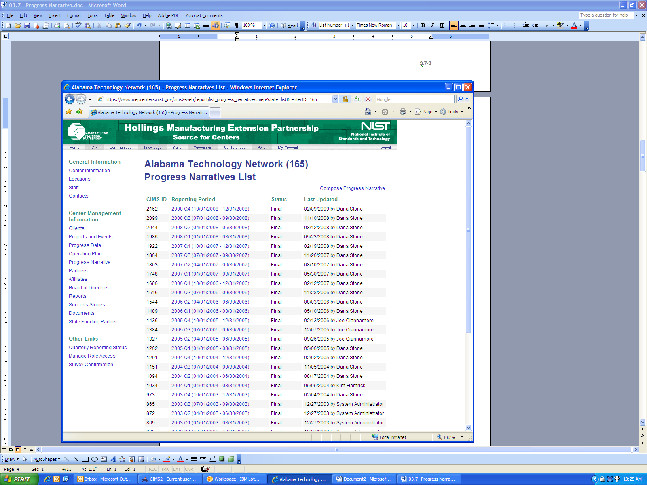Open the File menu in Word

10,15
